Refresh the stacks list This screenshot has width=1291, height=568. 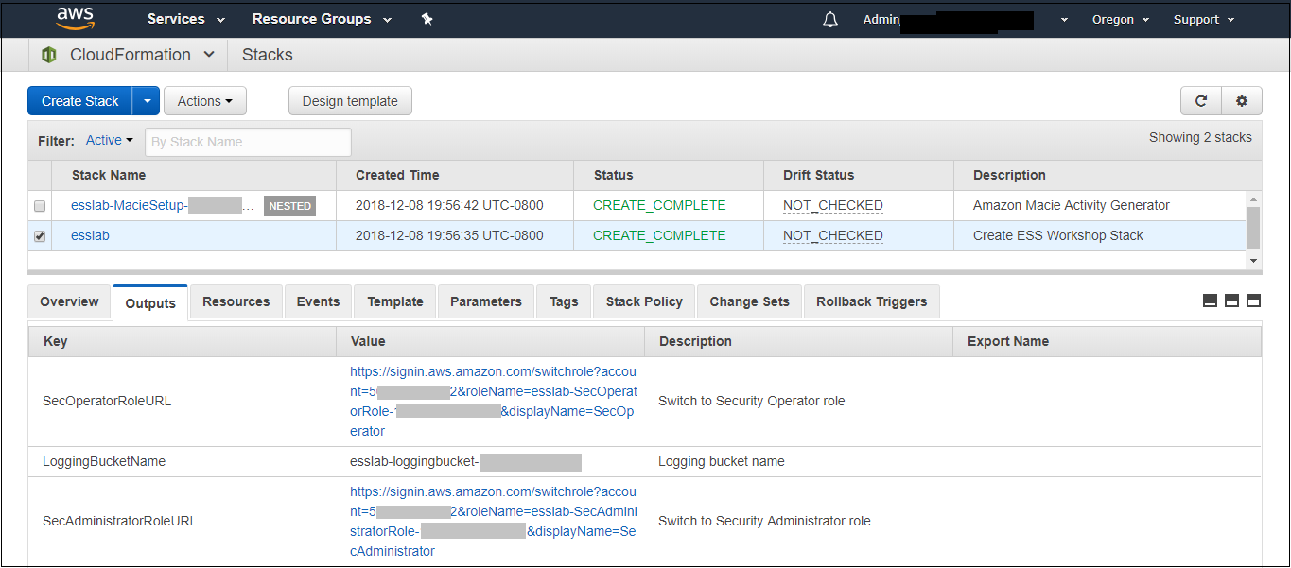pyautogui.click(x=1201, y=101)
